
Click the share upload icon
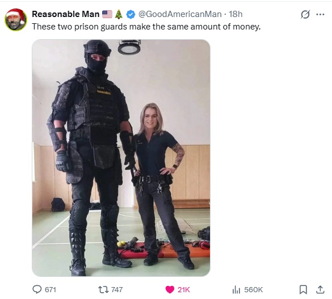[x=320, y=289]
